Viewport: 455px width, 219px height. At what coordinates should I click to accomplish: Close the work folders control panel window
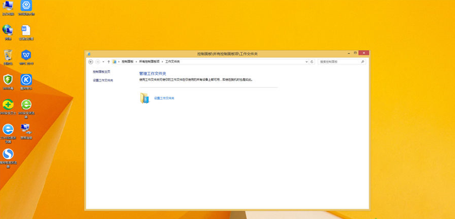[x=363, y=53]
